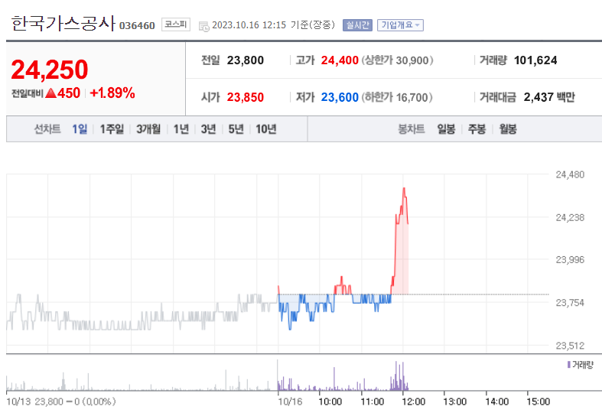Click the 24,480 y-axis label
Image resolution: width=602 pixels, height=413 pixels.
coord(570,174)
